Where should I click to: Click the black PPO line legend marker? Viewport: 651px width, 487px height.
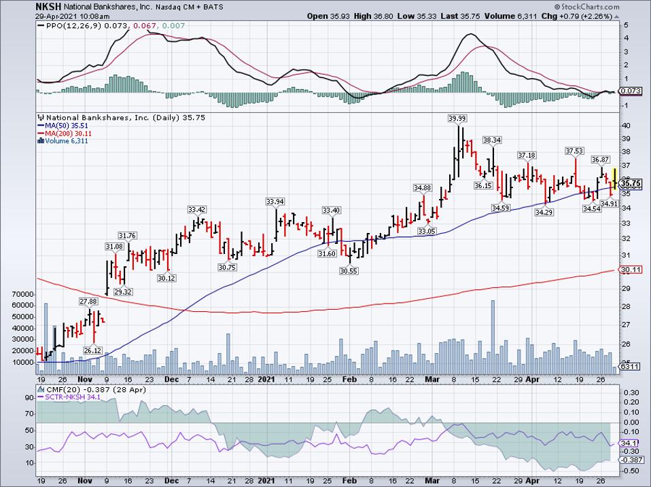(x=41, y=26)
